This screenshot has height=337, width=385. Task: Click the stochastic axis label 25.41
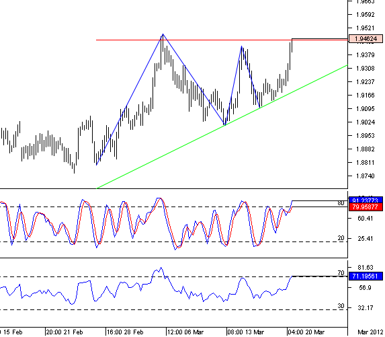tap(366, 238)
